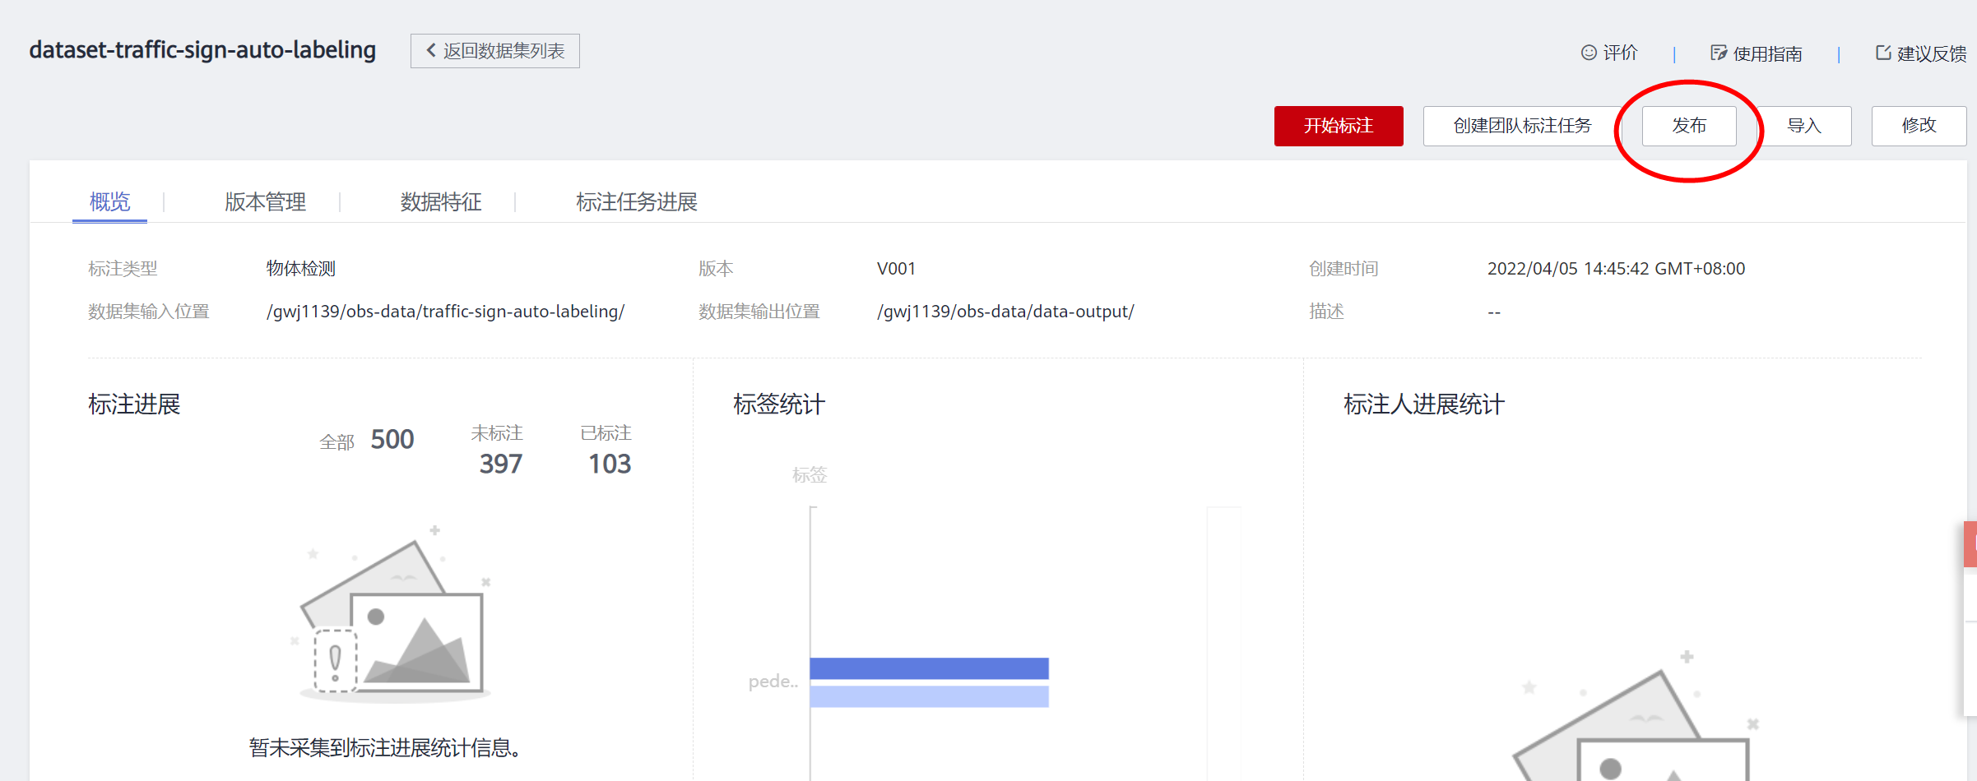Click the 建议反馈 external link icon
1977x781 pixels.
coord(1883,53)
